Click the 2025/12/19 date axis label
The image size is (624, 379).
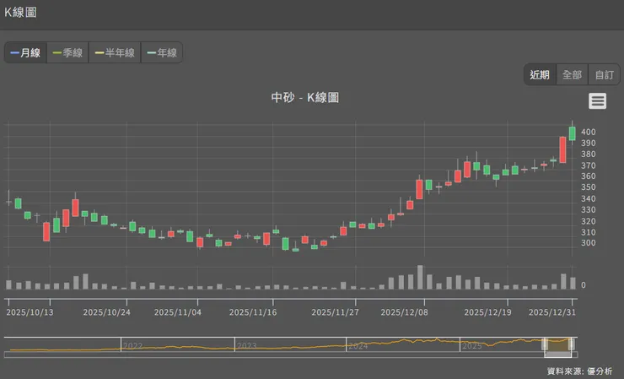click(x=488, y=312)
